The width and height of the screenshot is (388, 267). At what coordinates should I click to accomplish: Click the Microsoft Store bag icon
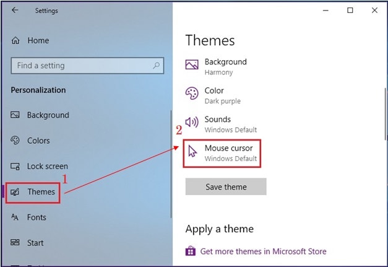[191, 251]
